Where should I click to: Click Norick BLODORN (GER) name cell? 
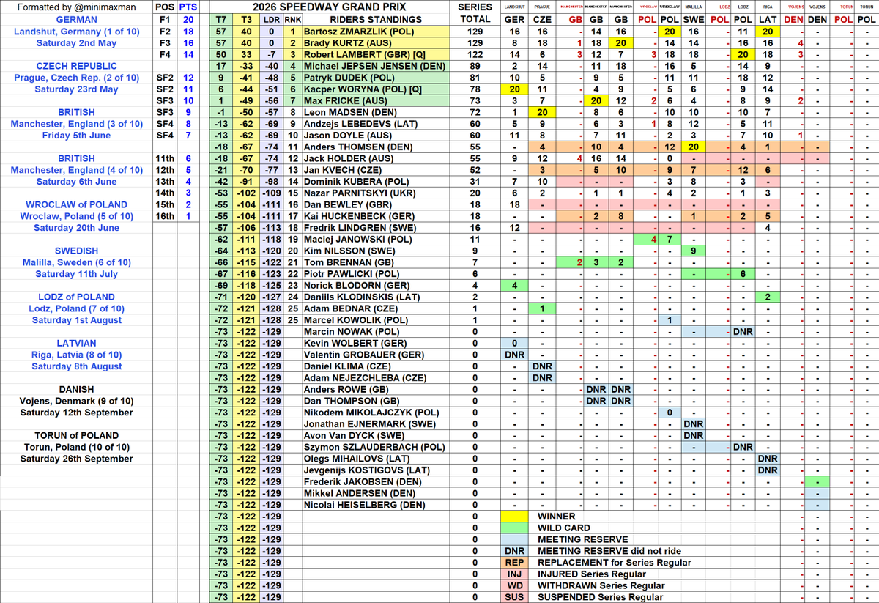[x=375, y=286]
